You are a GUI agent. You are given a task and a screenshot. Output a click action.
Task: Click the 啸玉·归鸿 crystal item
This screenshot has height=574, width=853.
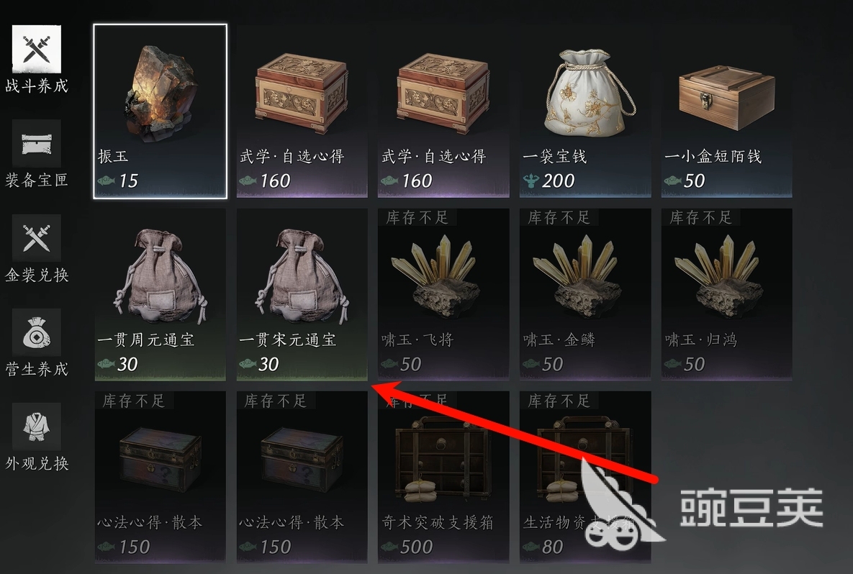click(x=727, y=295)
